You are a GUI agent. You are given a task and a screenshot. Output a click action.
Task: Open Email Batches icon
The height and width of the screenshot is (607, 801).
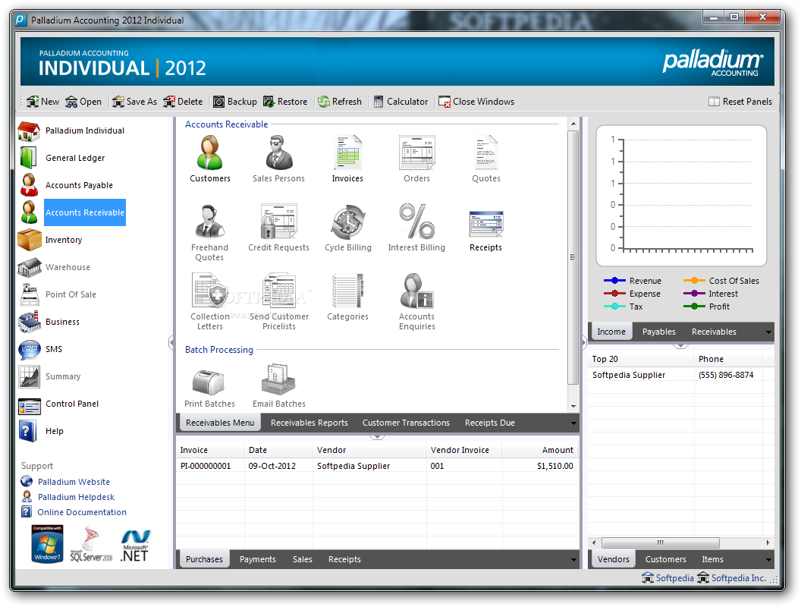(279, 386)
